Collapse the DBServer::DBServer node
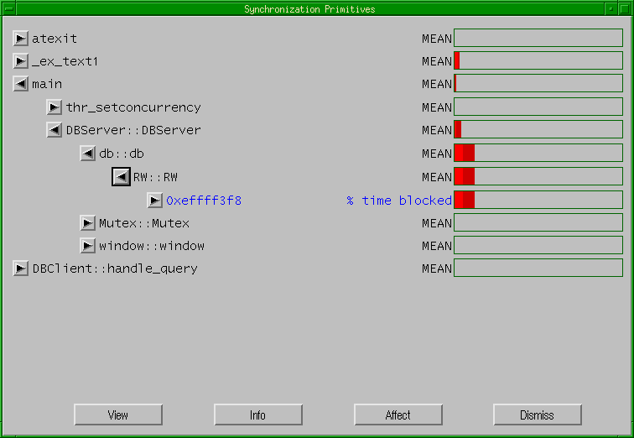Screen dimensions: 634x438 tap(55, 130)
